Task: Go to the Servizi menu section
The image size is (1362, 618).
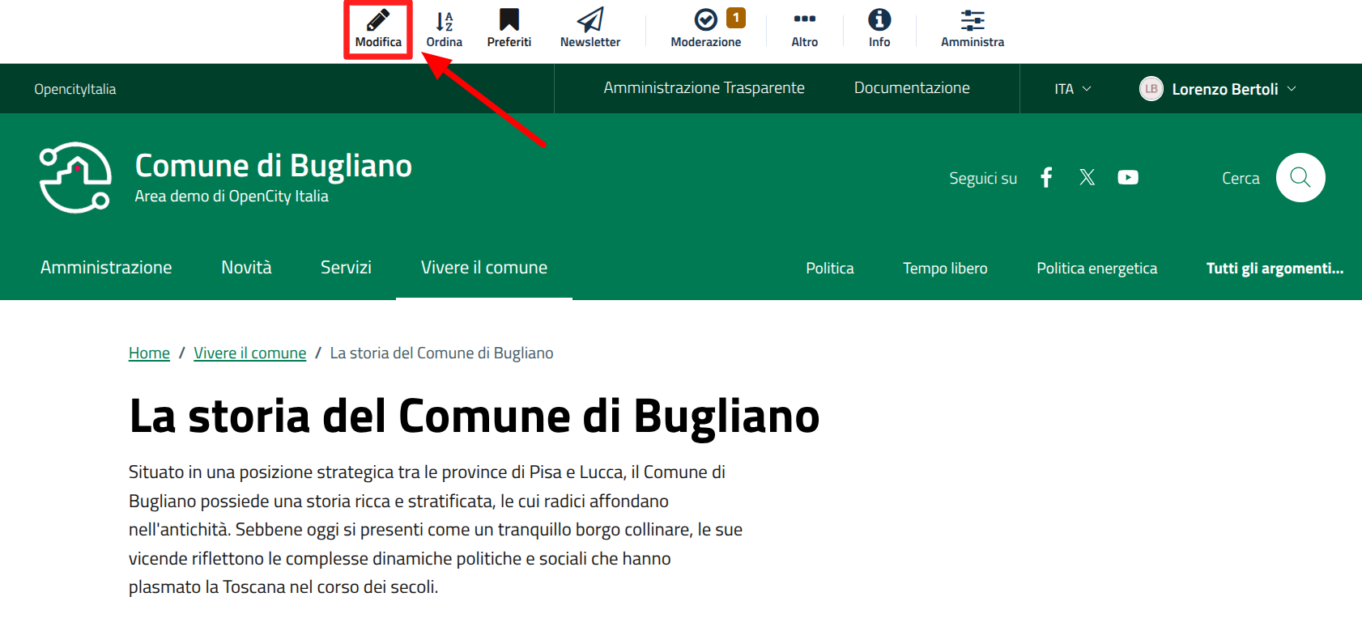Action: [346, 268]
